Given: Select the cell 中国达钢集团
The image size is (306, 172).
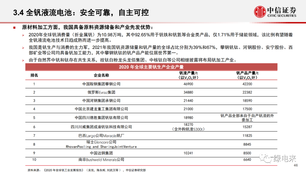Looking at the screenshot, I should click(101, 153).
